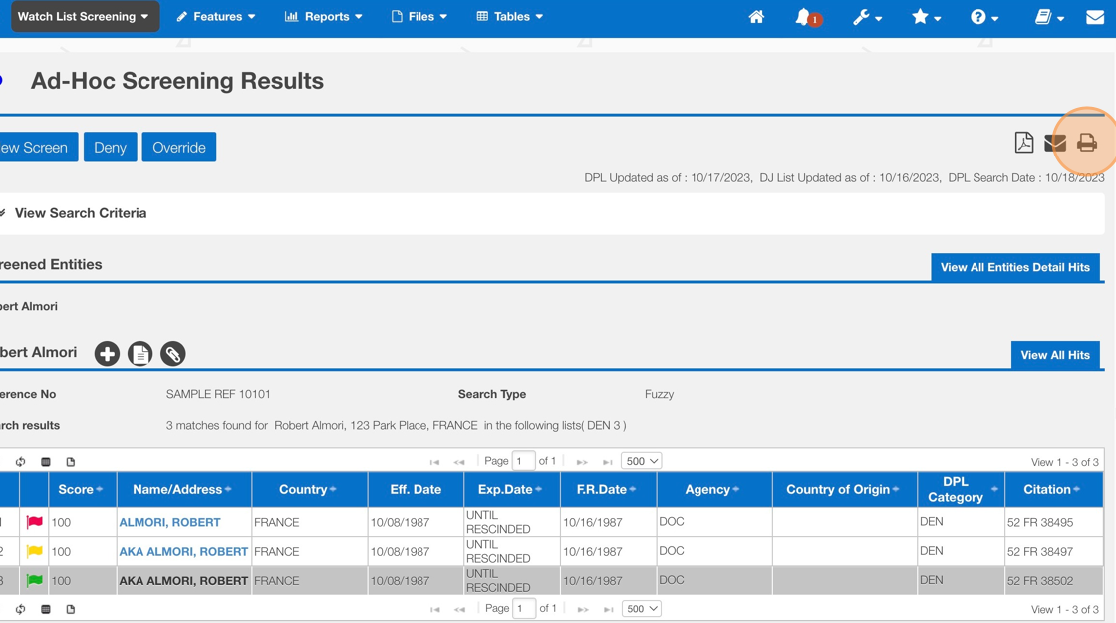Open the book documentation menu
Screen dimensions: 1116x623
click(1049, 17)
